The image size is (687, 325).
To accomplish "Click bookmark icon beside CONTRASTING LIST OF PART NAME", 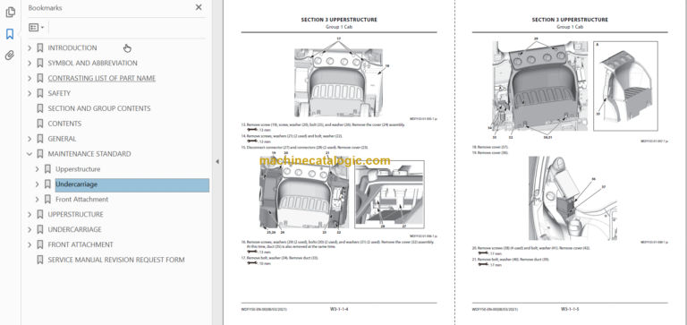I will pos(40,79).
